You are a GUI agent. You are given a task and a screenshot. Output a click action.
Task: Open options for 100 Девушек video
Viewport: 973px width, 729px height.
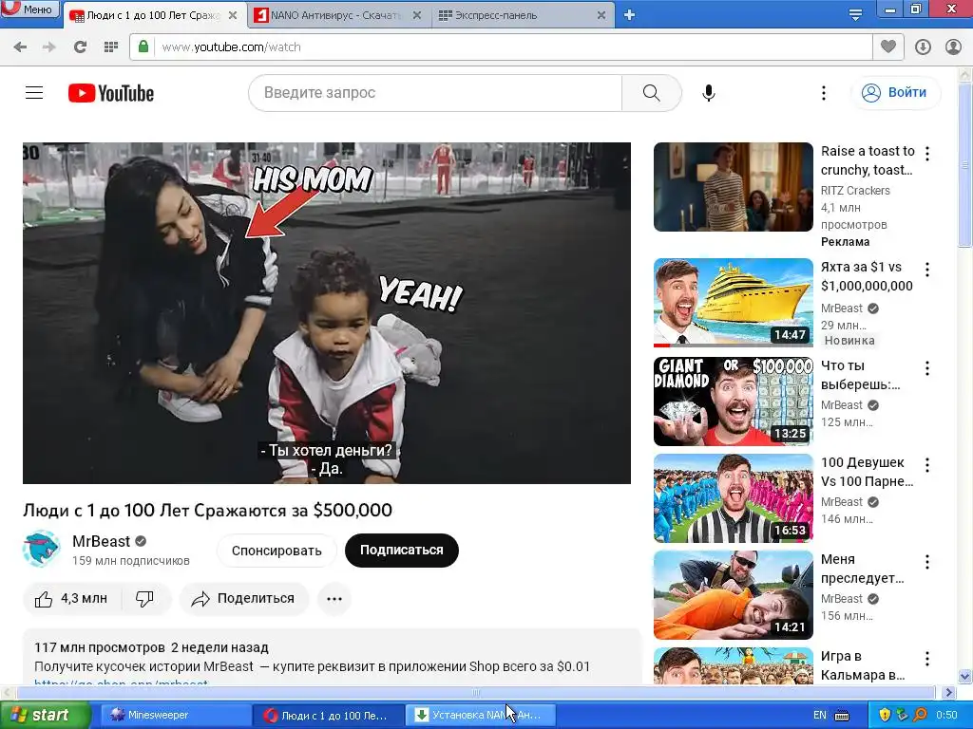(x=927, y=465)
